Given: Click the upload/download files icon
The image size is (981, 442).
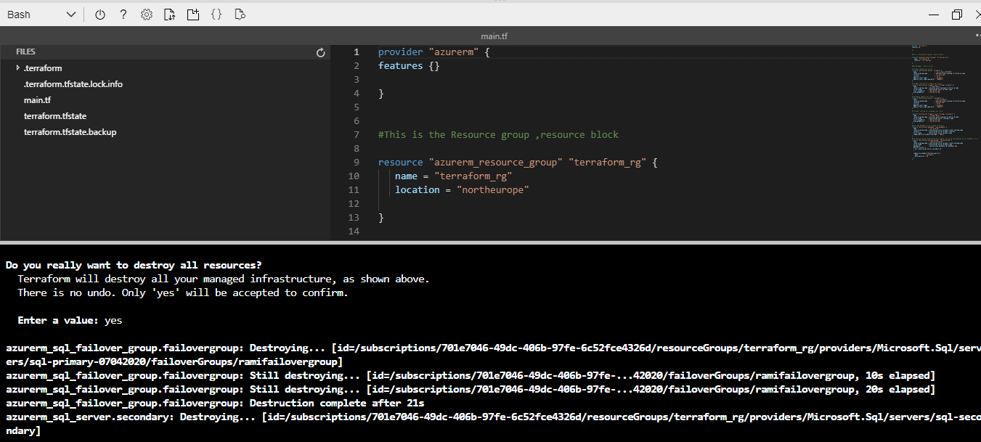Looking at the screenshot, I should (x=169, y=15).
